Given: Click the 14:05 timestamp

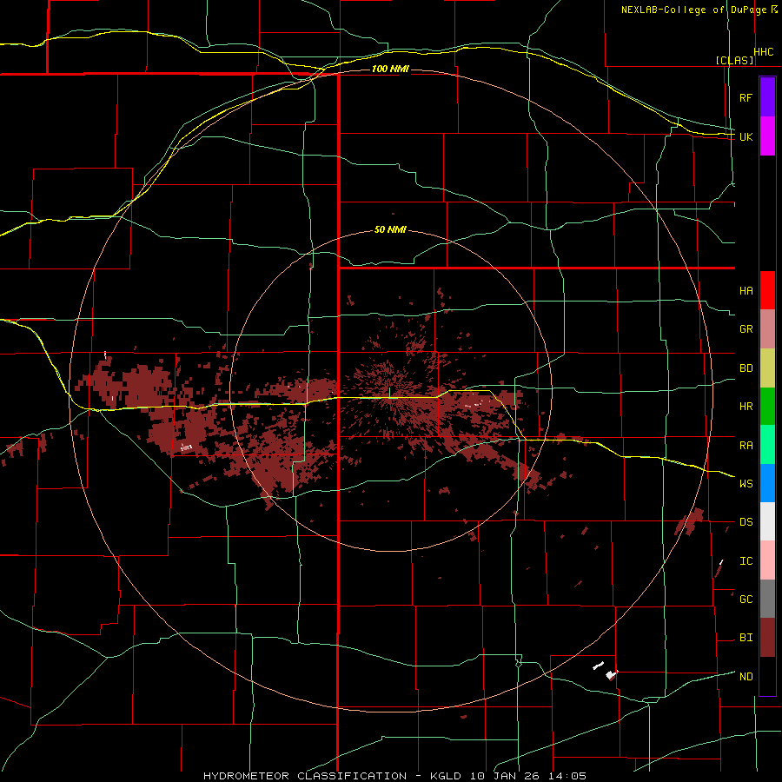Looking at the screenshot, I should click(566, 776).
